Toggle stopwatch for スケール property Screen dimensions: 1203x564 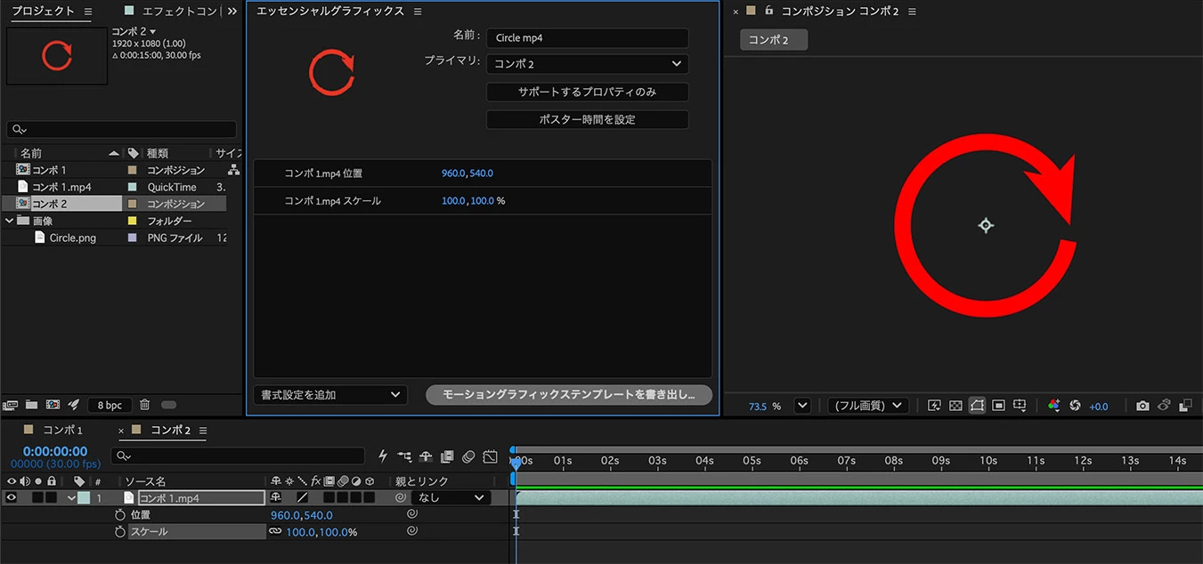(120, 532)
